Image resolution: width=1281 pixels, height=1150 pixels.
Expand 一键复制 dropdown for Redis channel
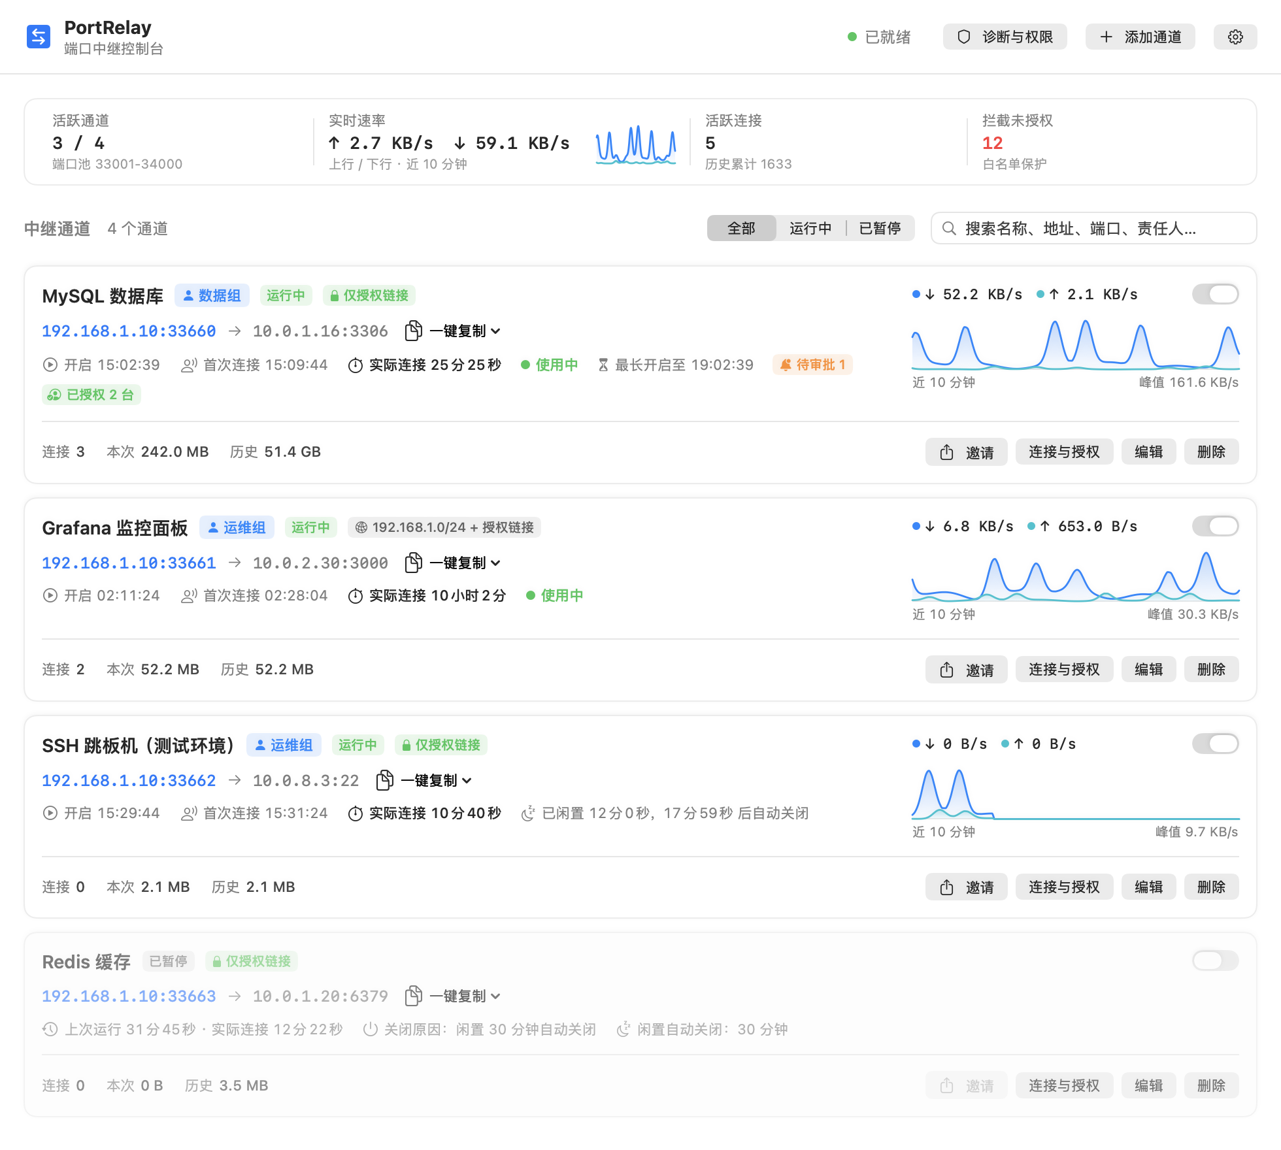pos(465,996)
